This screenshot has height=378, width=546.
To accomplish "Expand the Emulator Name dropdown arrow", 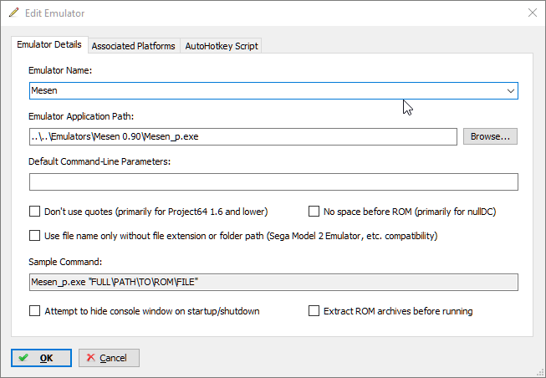I will pyautogui.click(x=511, y=91).
